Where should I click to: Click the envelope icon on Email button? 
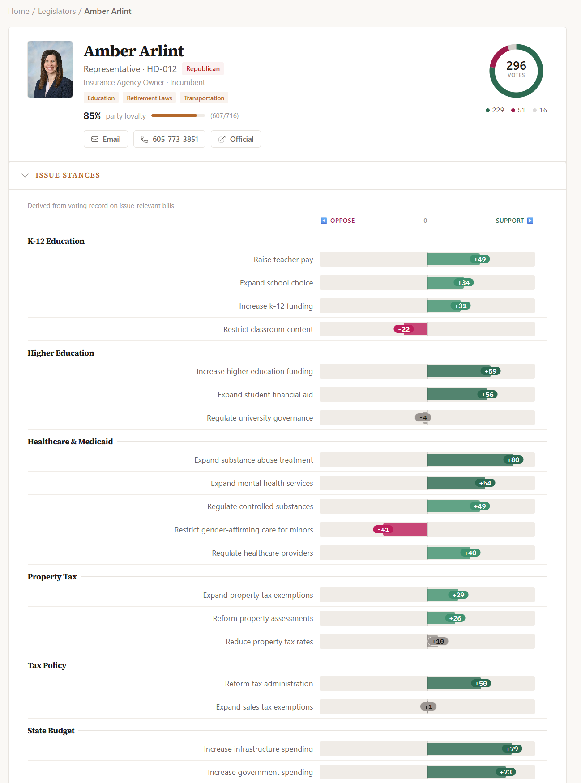pyautogui.click(x=95, y=139)
